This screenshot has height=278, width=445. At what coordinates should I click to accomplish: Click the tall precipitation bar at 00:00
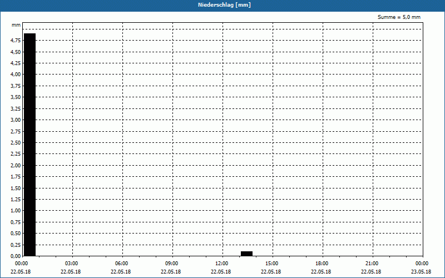point(30,145)
